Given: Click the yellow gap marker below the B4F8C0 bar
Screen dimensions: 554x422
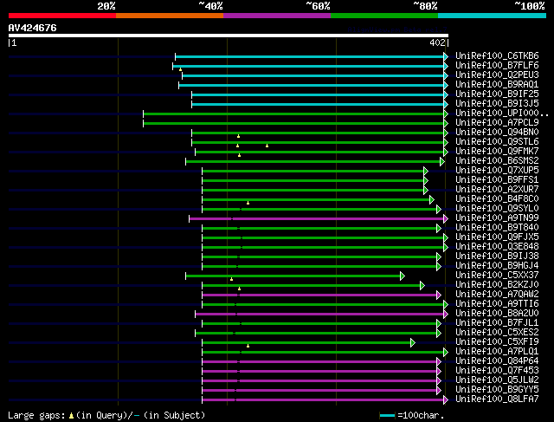Looking at the screenshot, I should click(x=248, y=203).
